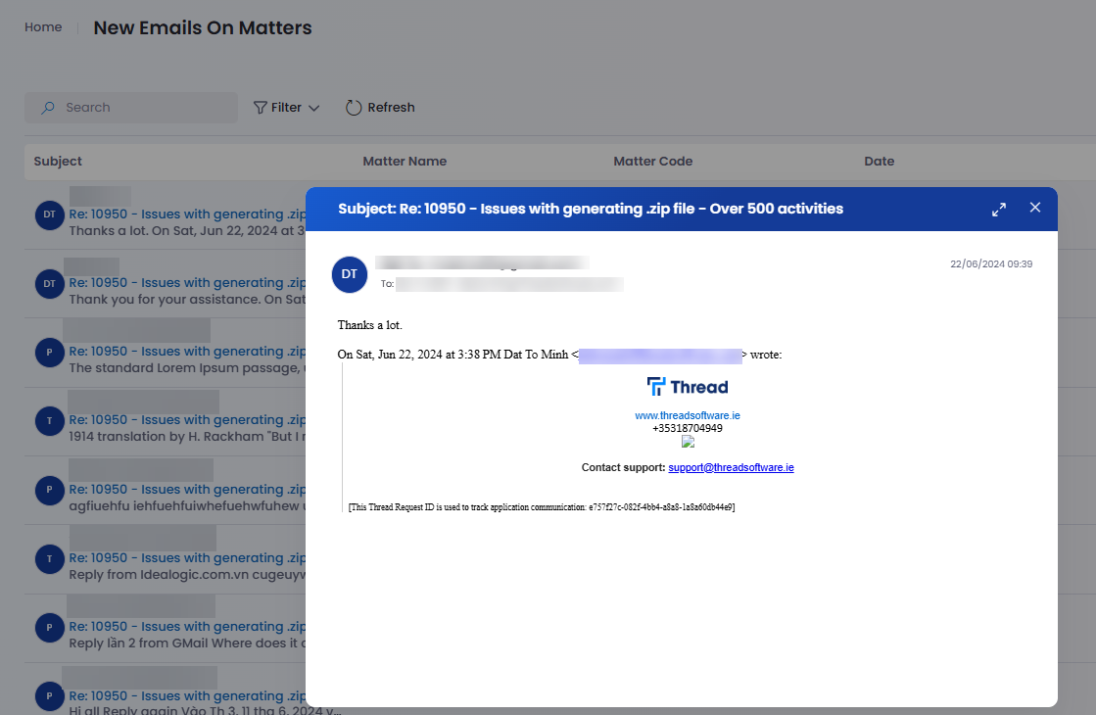Click the search magnifier icon
Image resolution: width=1096 pixels, height=715 pixels.
47,108
